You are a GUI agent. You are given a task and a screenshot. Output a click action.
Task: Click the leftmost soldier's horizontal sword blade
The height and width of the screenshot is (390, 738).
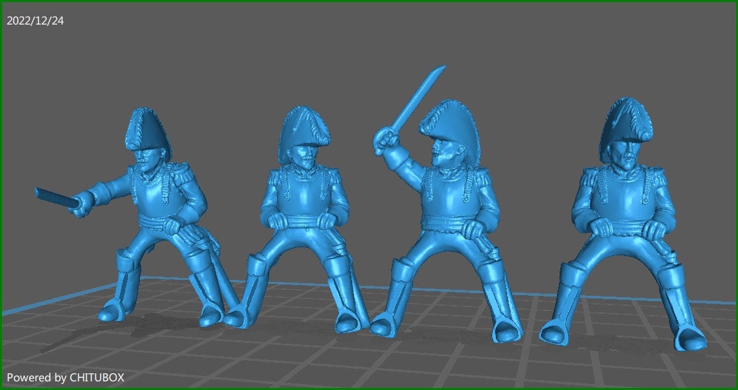point(56,196)
